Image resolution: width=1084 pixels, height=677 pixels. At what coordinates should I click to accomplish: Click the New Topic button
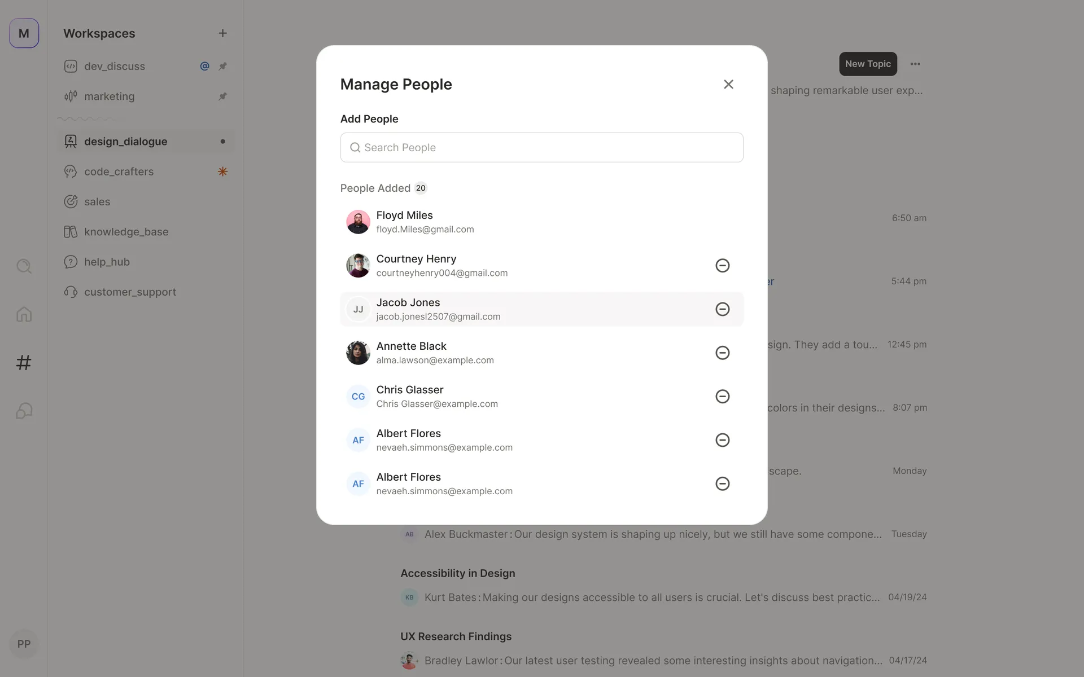868,64
